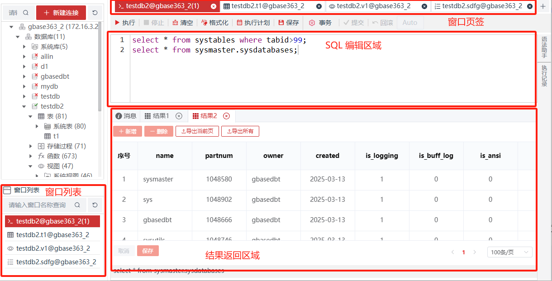Click the 导出所有 export all button
Screen dimensions: 552x281
(x=240, y=131)
